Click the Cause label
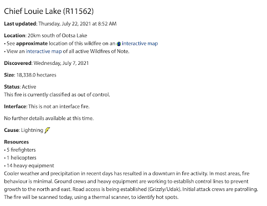This screenshot has height=206, width=267. 12,130
